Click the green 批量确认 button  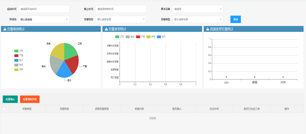pos(10,99)
